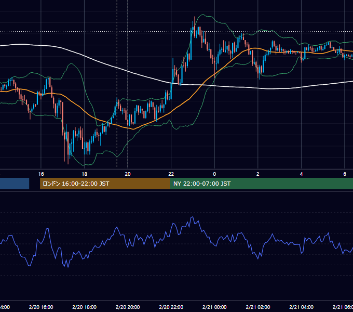Click the 2/21 04:00 time label

[301, 307]
